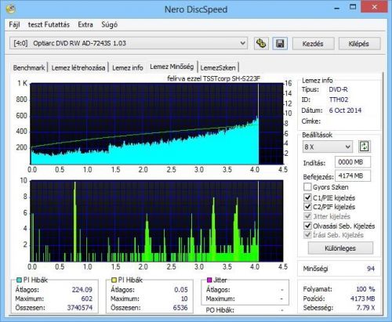Switch to the Lemez info tab
Screen dimensions: 392x322
(128, 68)
